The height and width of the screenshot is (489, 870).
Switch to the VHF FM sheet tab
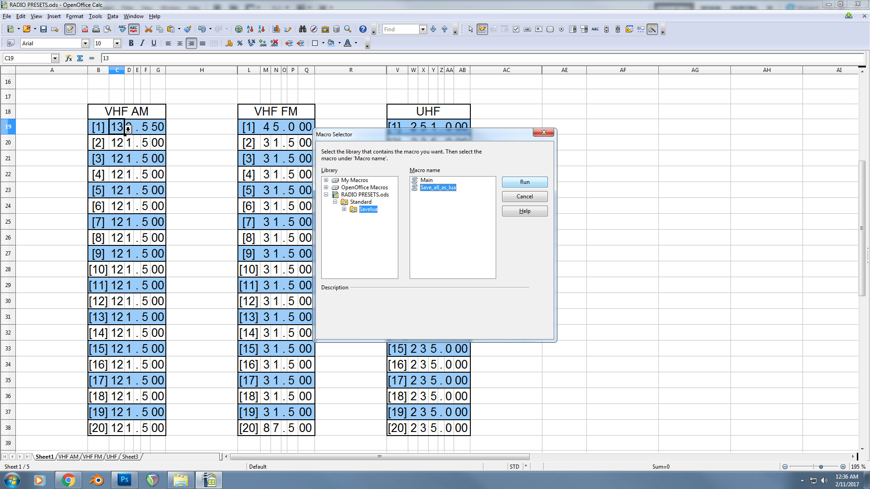pos(92,456)
